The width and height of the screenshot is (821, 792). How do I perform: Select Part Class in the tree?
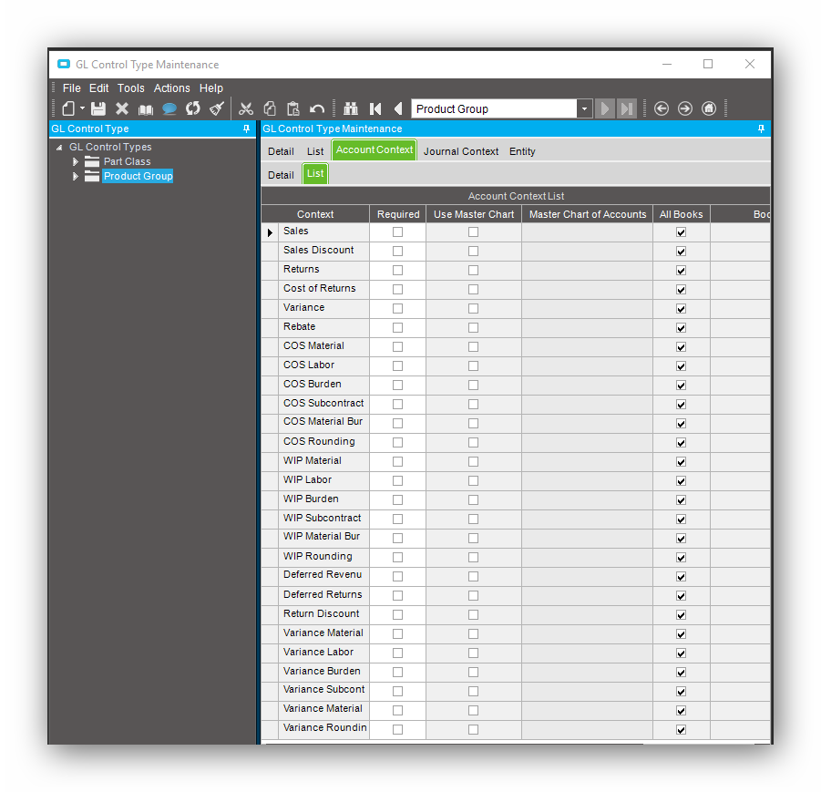point(128,161)
